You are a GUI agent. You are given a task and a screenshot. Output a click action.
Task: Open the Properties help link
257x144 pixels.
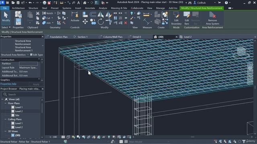click(x=8, y=84)
